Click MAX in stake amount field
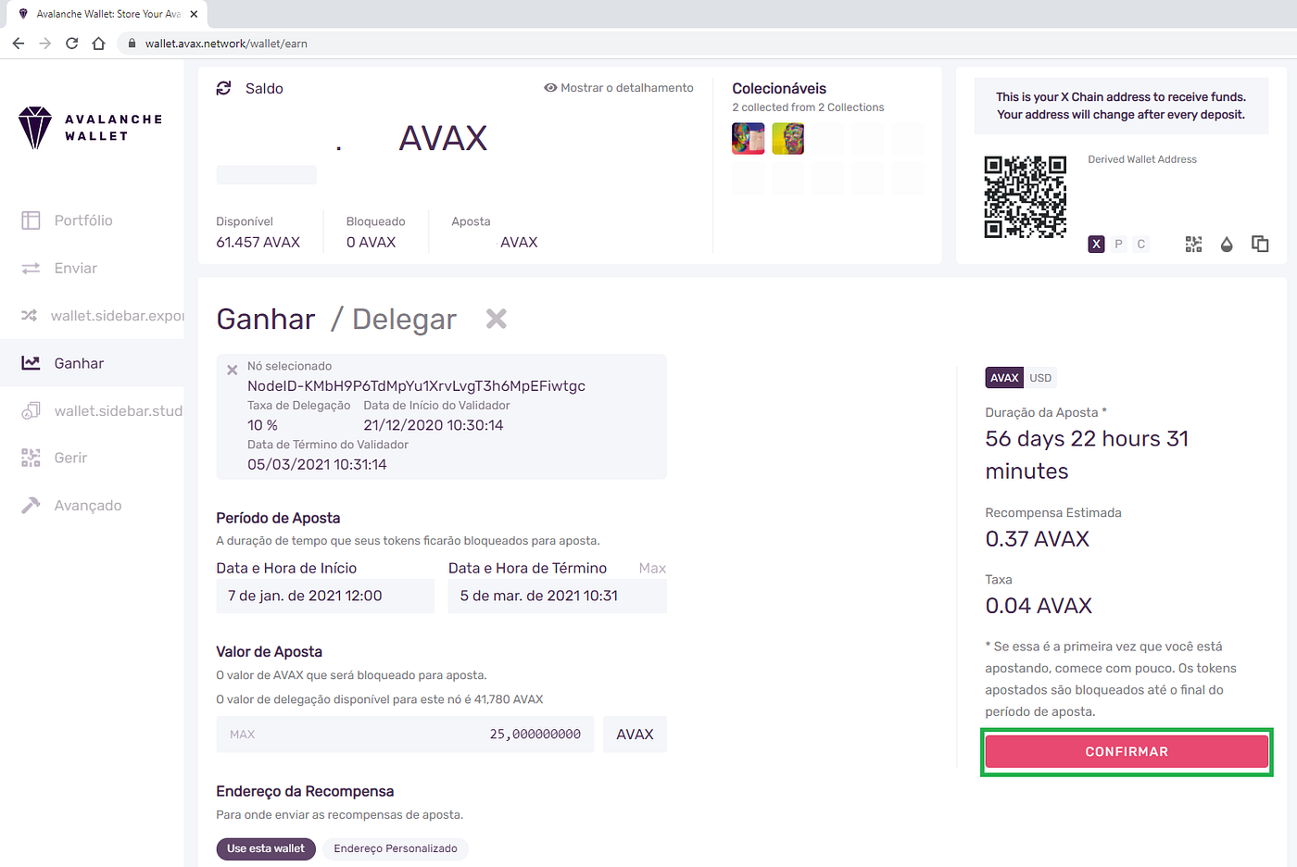Viewport: 1297px width, 867px height. pyautogui.click(x=242, y=735)
